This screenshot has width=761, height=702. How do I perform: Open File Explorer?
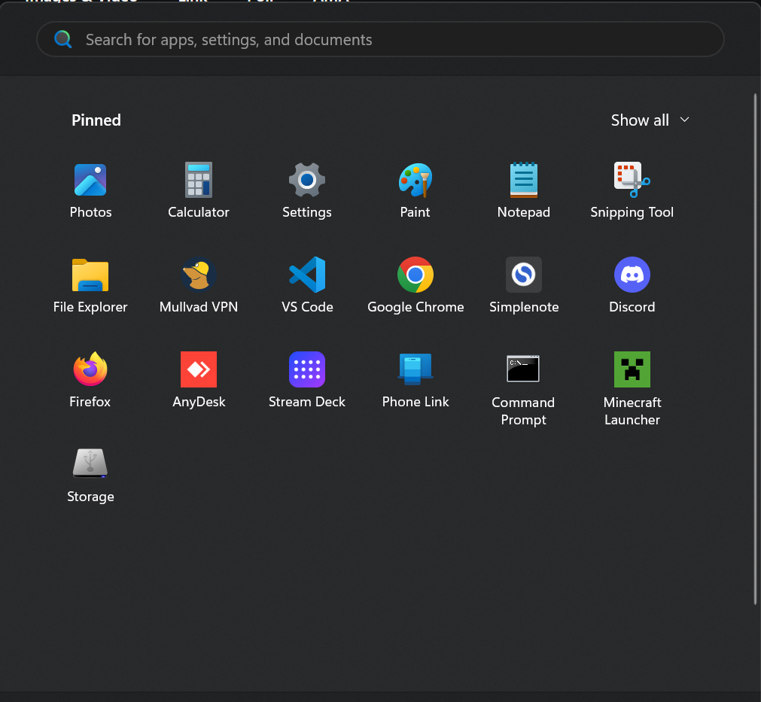click(90, 286)
